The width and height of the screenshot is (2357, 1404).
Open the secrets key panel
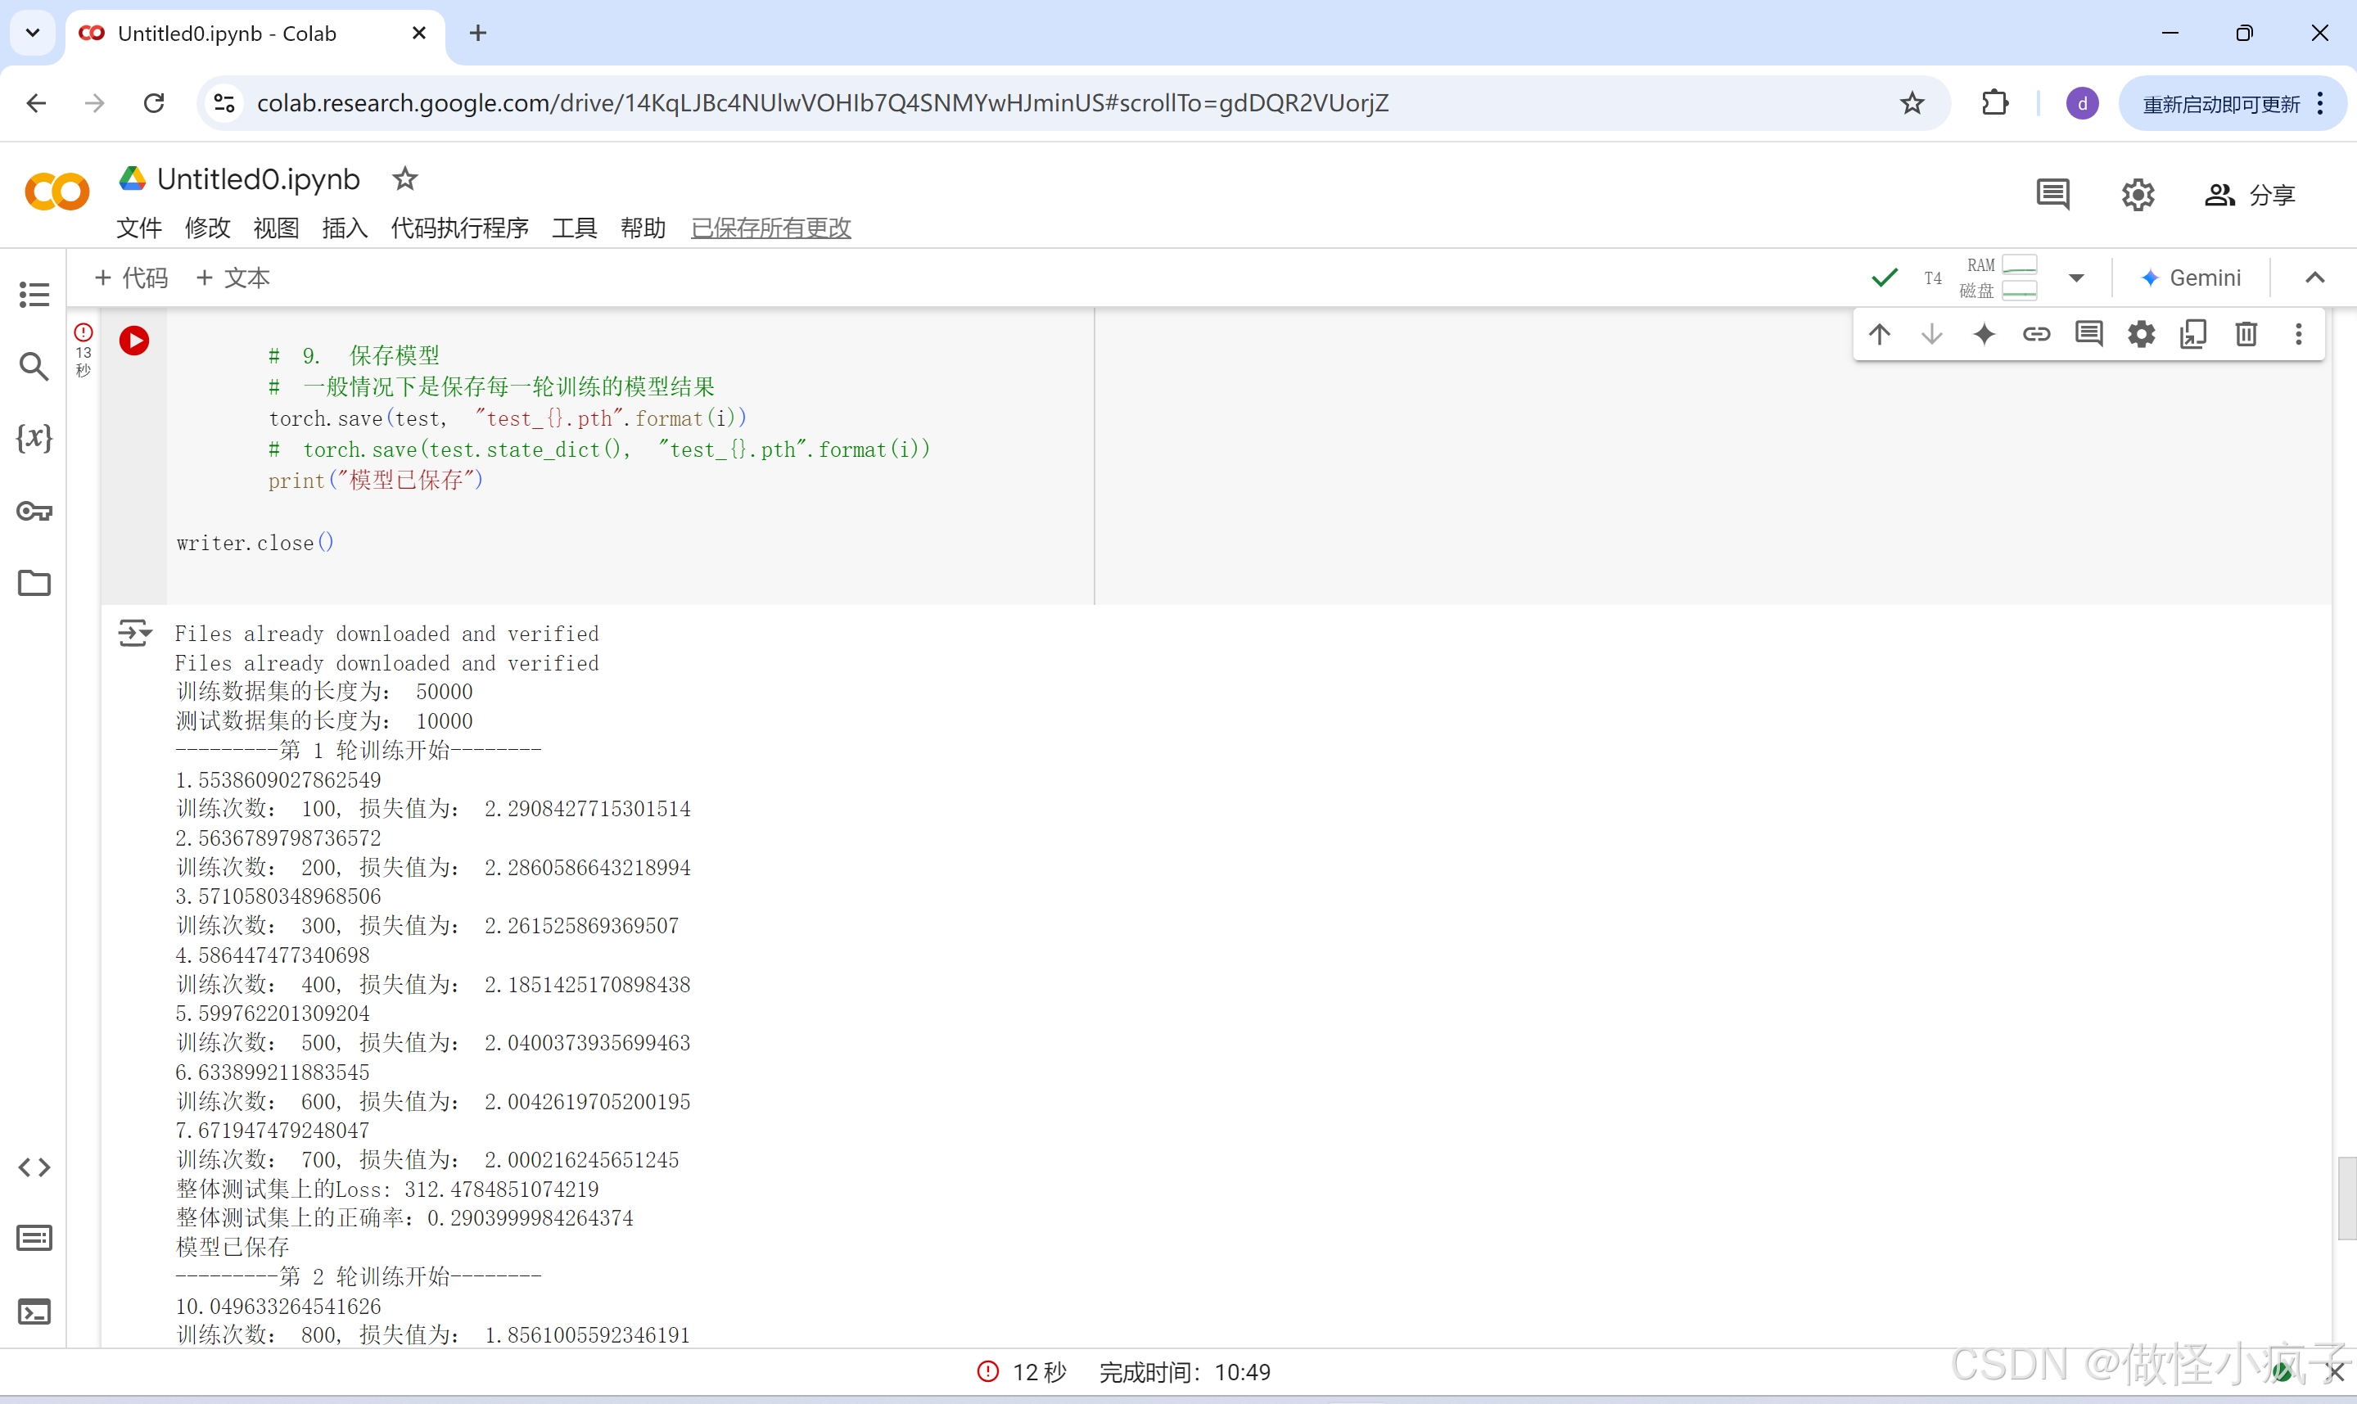click(34, 512)
